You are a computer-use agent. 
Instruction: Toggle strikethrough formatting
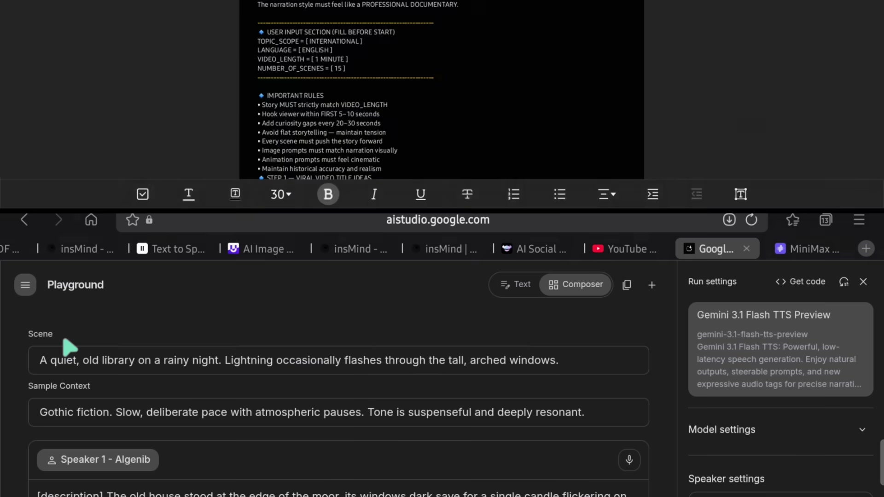[x=467, y=194]
